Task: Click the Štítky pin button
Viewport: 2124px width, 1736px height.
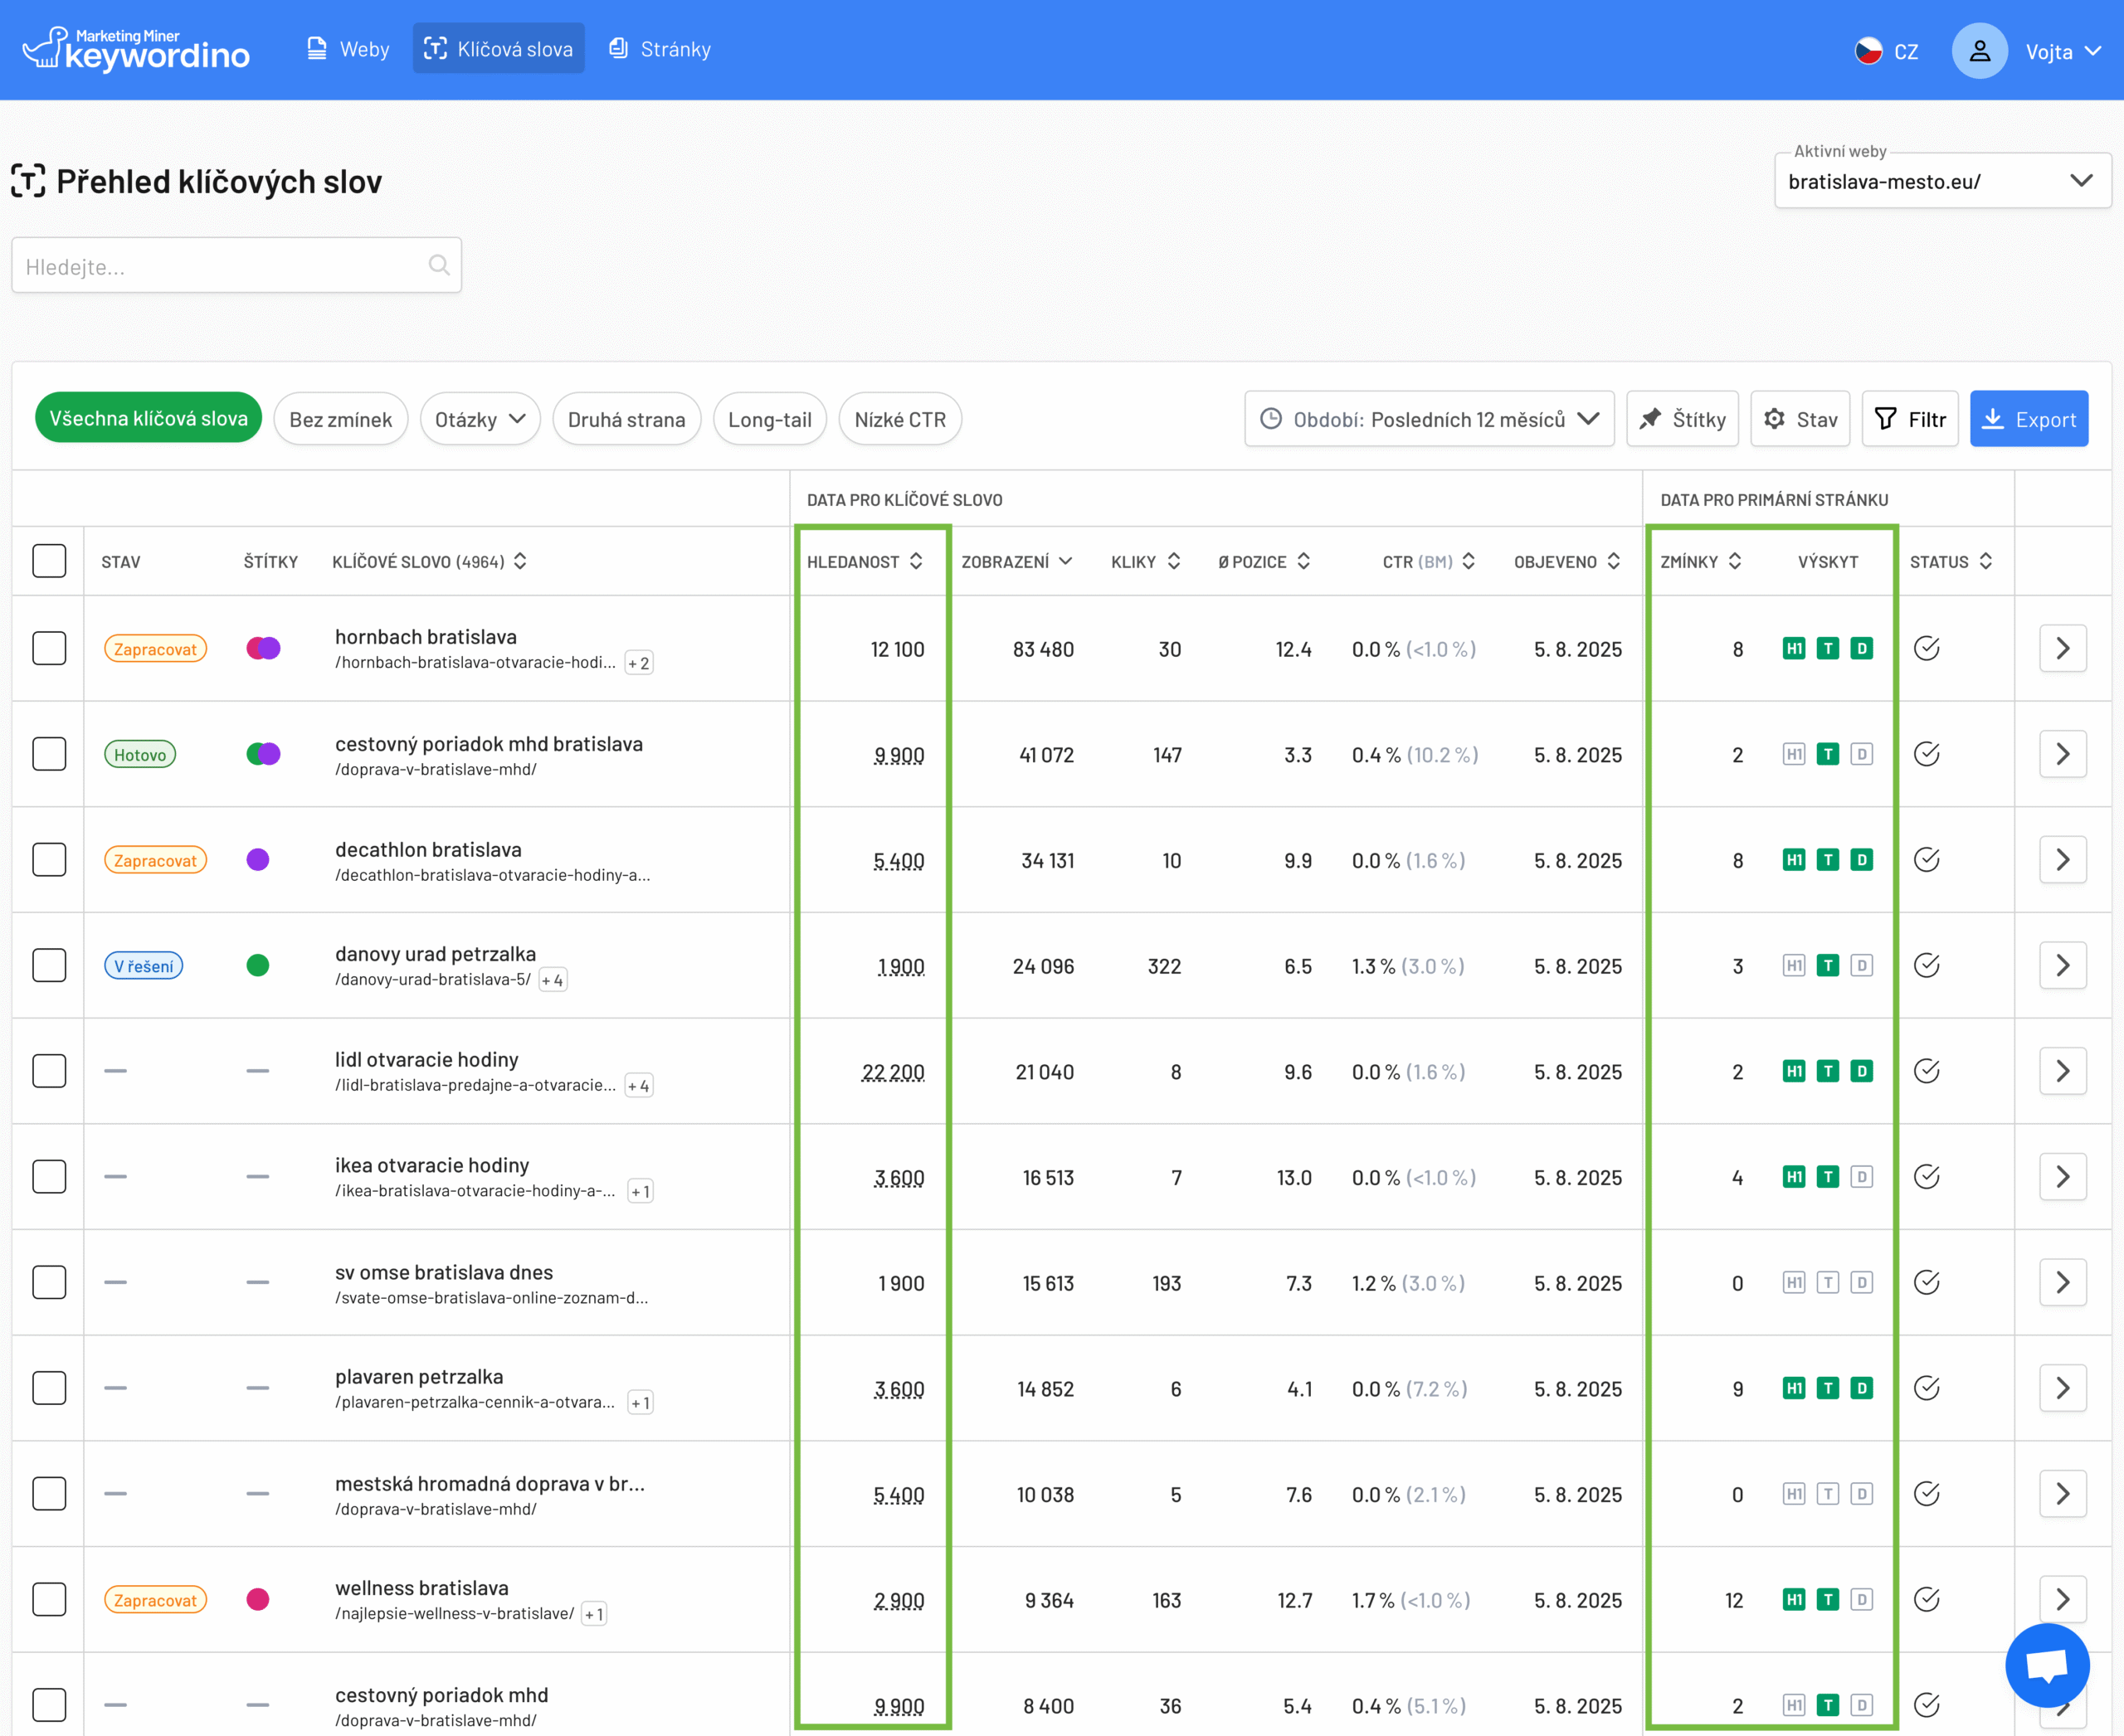Action: tap(1682, 419)
